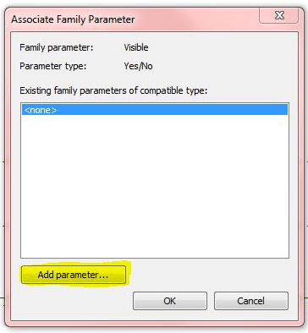
Task: Click the yellow-highlighted Add parameter control
Action: (x=74, y=275)
